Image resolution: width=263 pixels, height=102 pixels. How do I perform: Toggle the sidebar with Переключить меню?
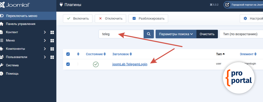click(22, 16)
